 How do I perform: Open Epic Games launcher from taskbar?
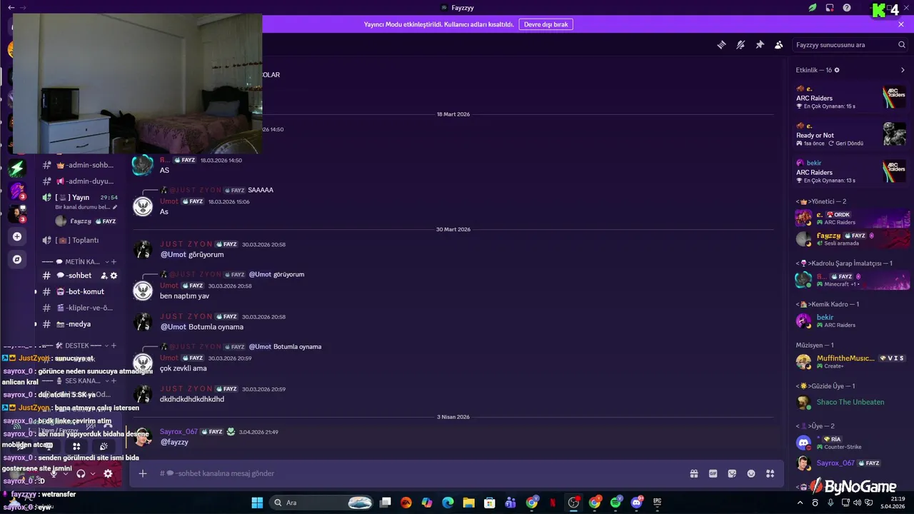656,503
